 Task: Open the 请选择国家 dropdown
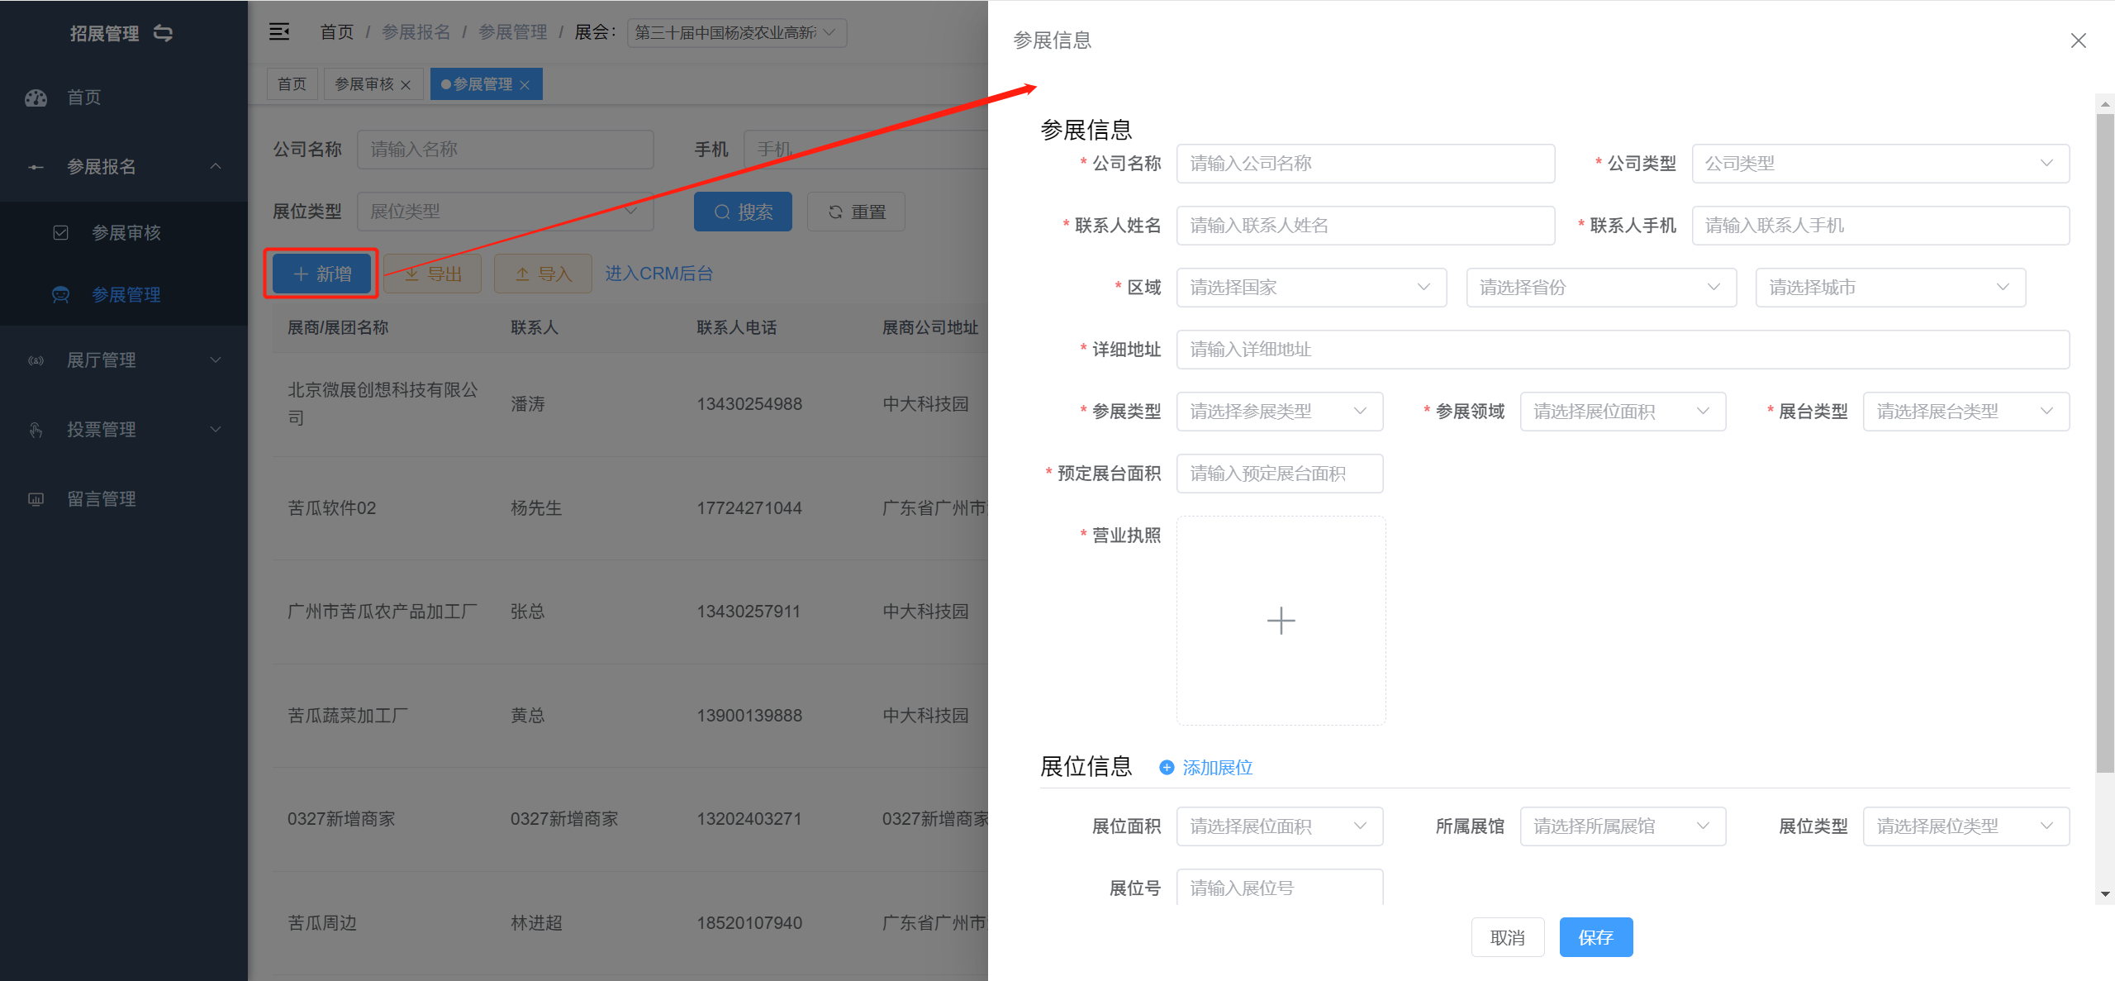1310,288
